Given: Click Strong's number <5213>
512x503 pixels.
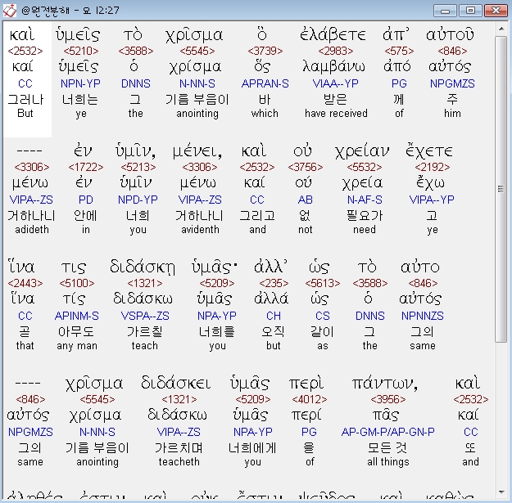Looking at the screenshot, I should pos(138,167).
